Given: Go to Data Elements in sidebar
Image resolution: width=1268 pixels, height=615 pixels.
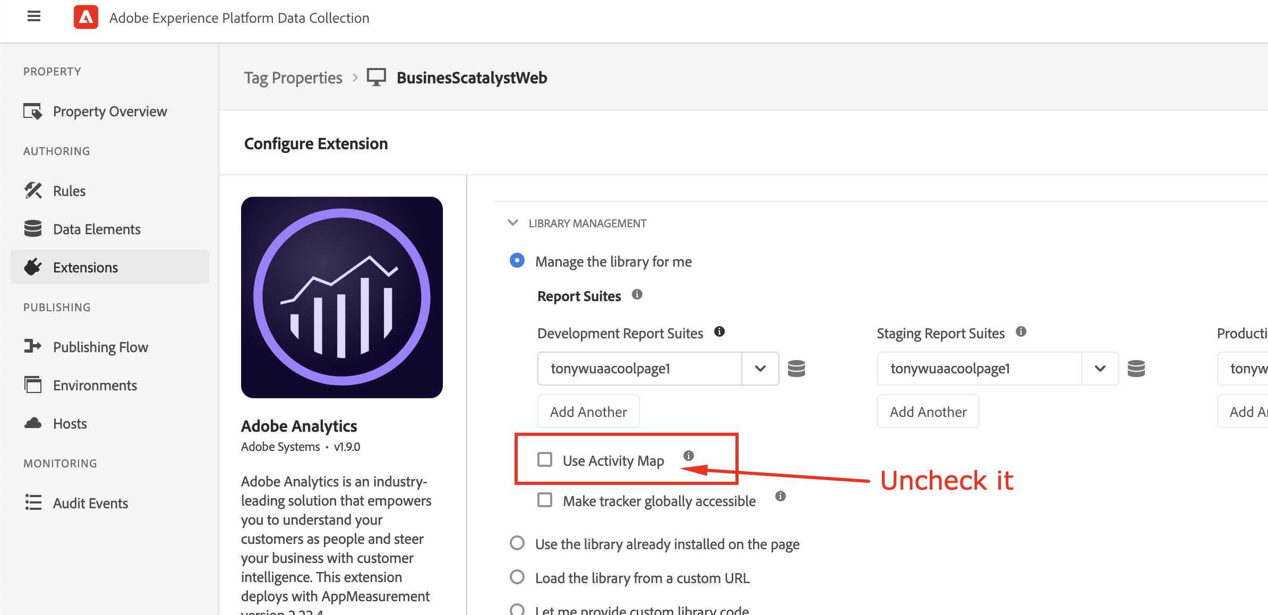Looking at the screenshot, I should [x=97, y=229].
